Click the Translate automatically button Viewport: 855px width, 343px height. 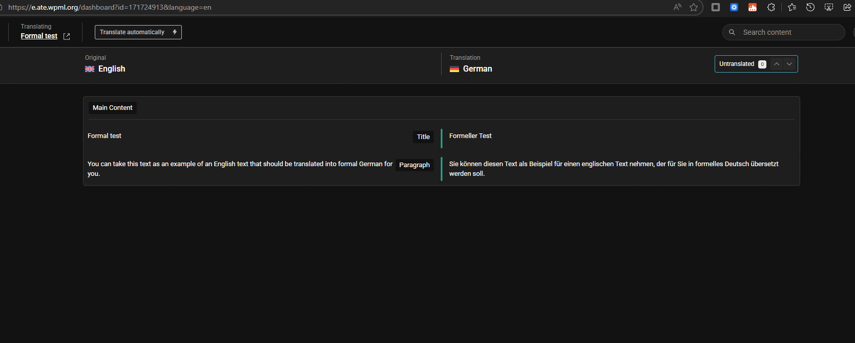138,32
